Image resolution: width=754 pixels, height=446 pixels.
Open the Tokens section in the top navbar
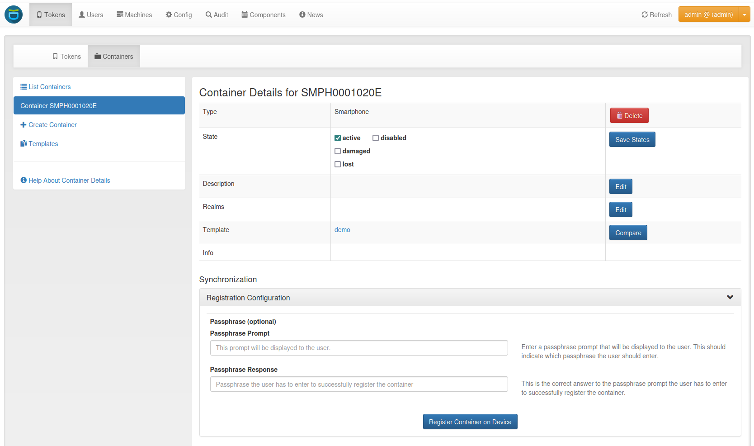click(x=51, y=14)
